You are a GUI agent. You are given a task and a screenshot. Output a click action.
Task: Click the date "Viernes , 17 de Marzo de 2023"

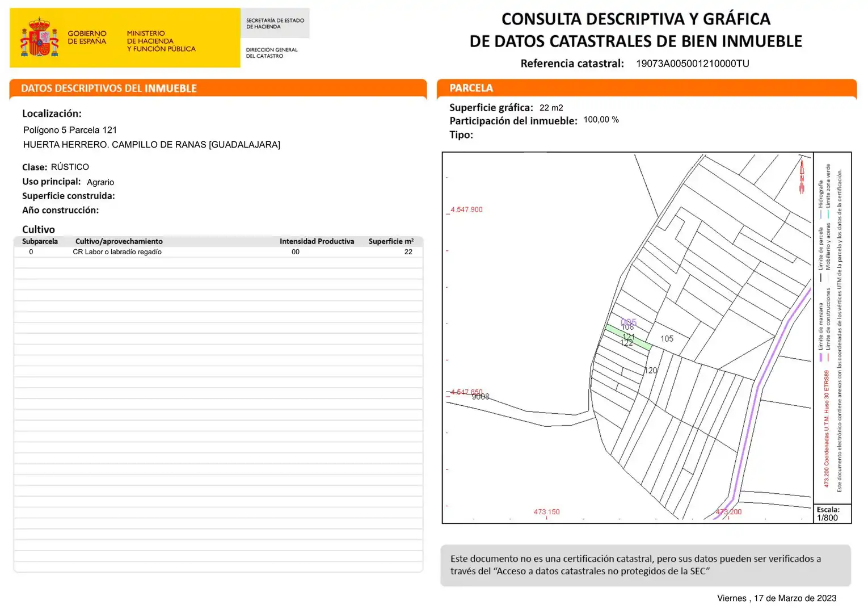pos(777,598)
